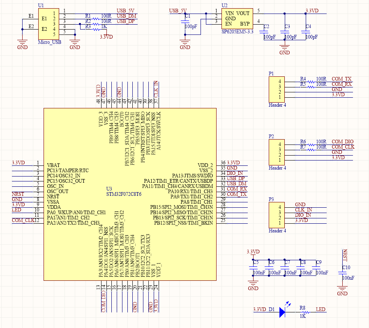The image size is (369, 328).
Task: Click the 1K value under resistor R8
Action: [302, 316]
